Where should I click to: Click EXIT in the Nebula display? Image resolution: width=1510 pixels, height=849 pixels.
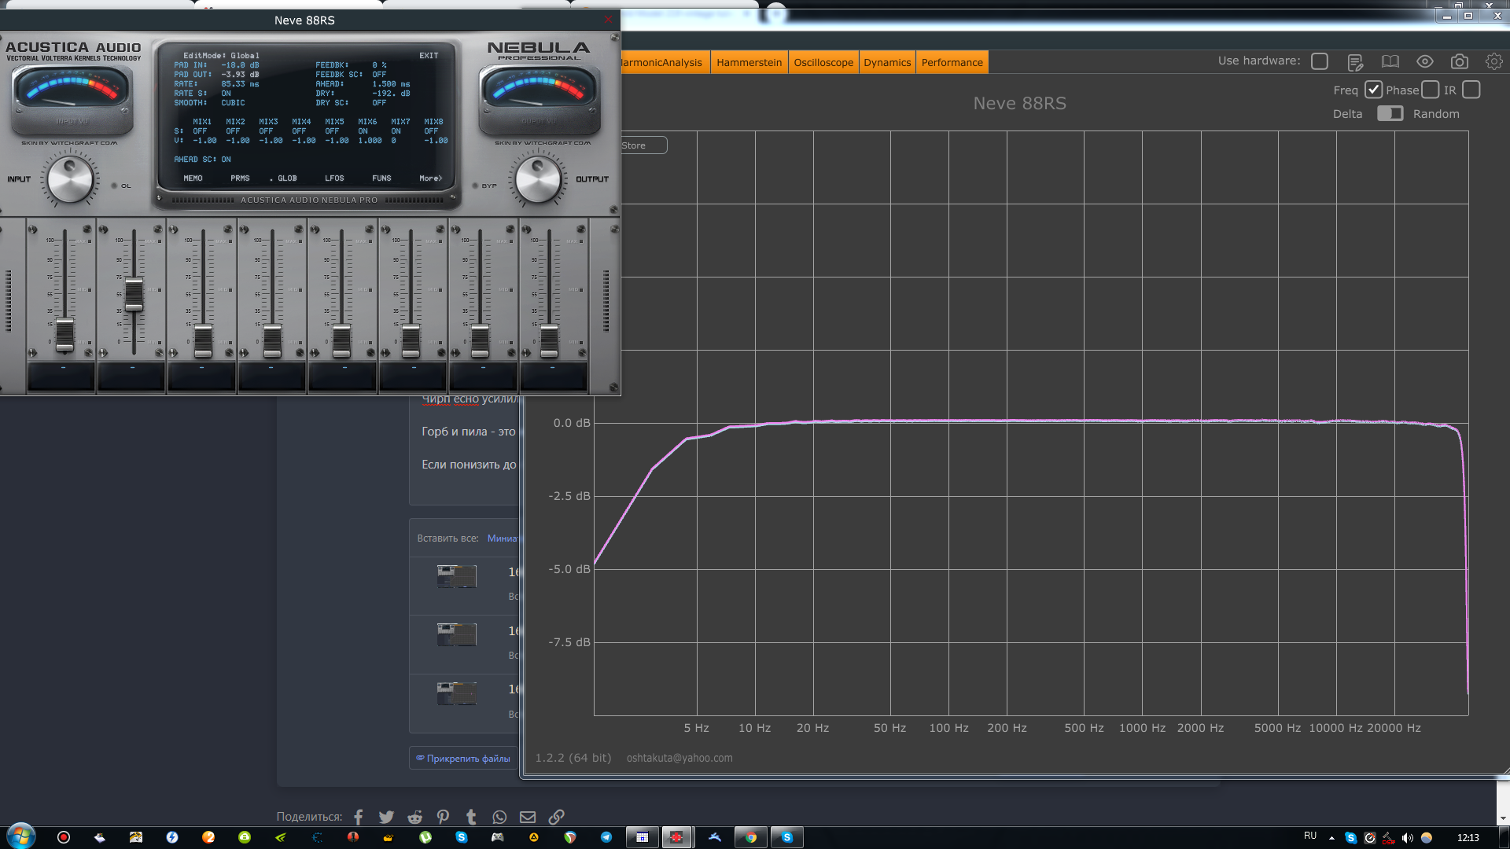[429, 56]
